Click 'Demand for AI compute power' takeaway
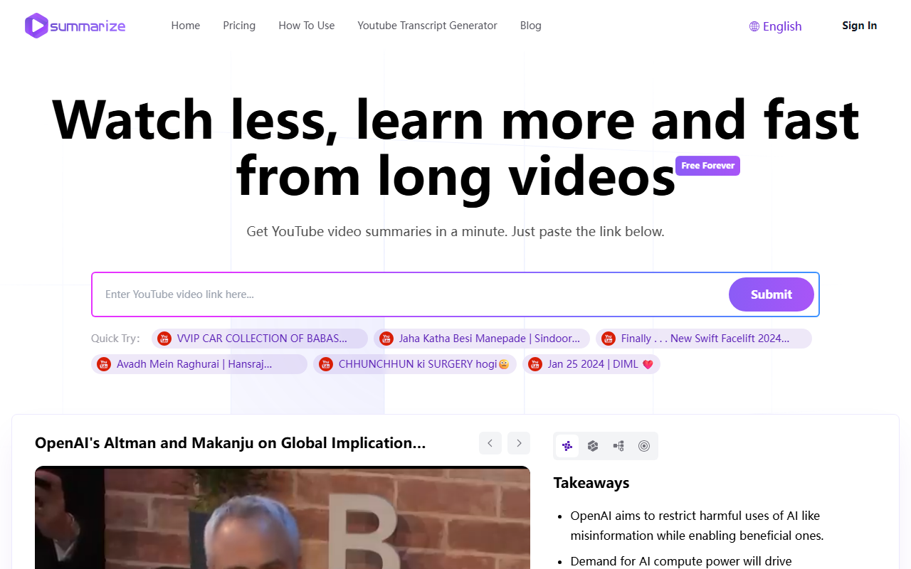Viewport: 911px width, 569px height. (681, 561)
